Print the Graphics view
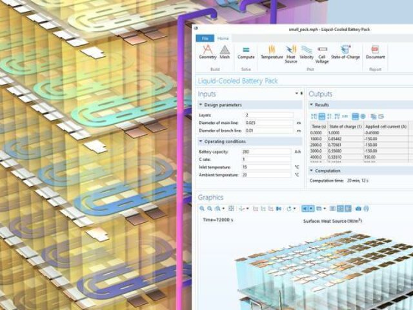 [x=366, y=209]
